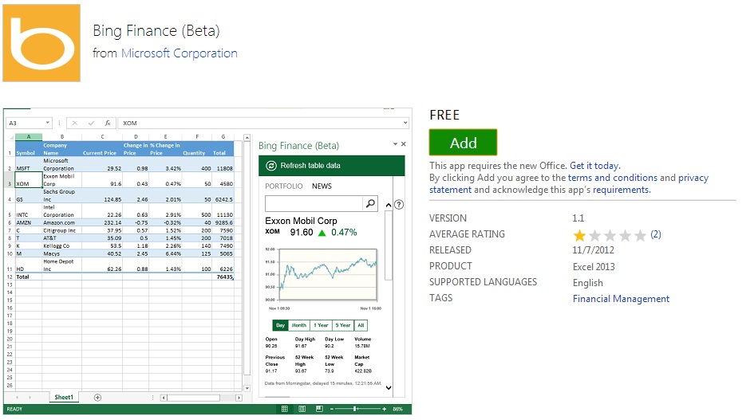Switch to the PORTFOLIO tab
This screenshot has width=742, height=420.
tap(283, 186)
